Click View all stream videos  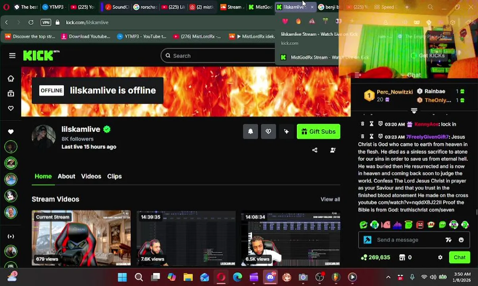[330, 199]
